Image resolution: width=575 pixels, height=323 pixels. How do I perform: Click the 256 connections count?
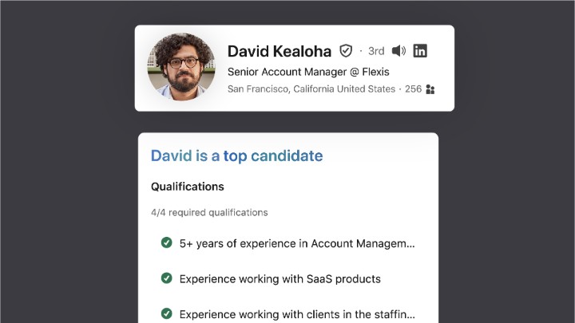[413, 89]
